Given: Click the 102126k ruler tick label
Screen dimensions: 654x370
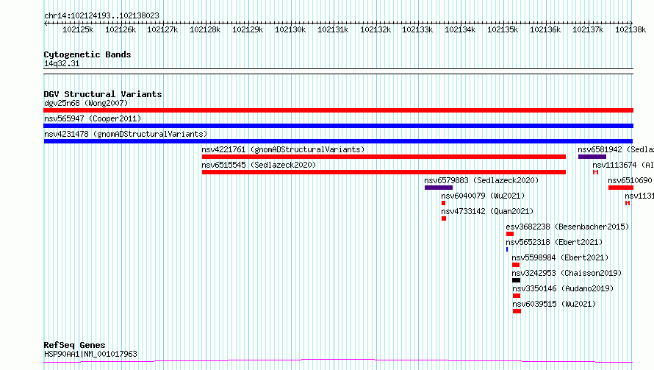Looking at the screenshot, I should click(120, 29).
